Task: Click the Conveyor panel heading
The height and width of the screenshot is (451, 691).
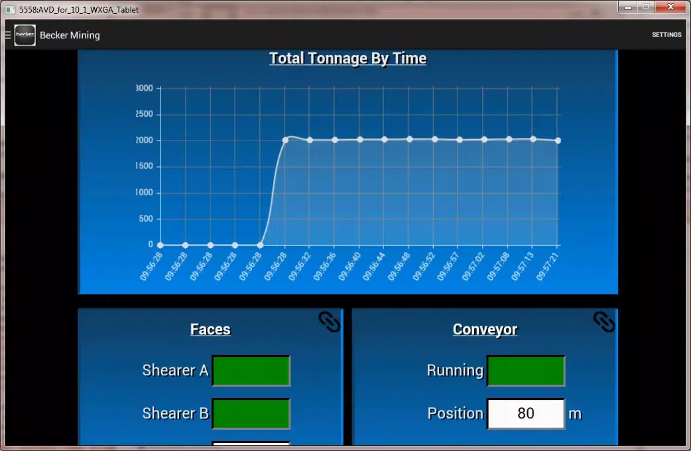Action: [485, 330]
